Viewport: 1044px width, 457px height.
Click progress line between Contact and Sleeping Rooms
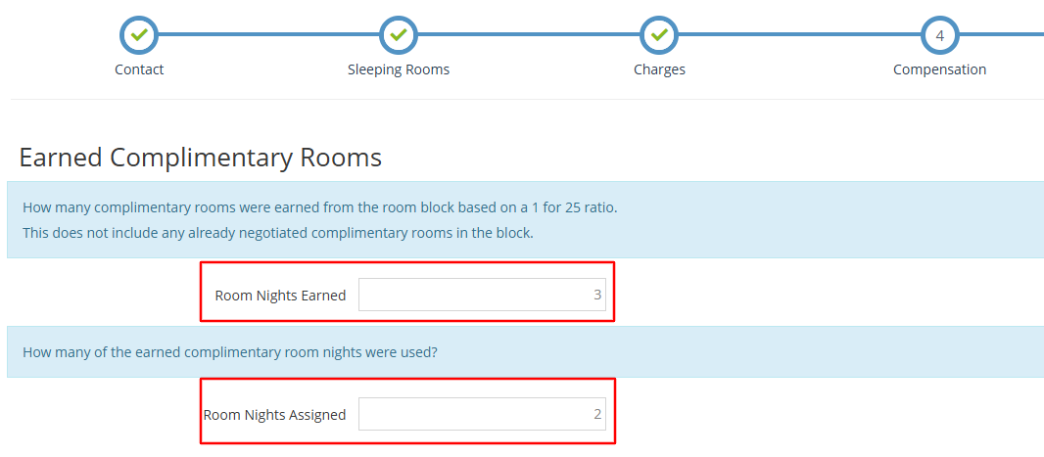click(268, 35)
